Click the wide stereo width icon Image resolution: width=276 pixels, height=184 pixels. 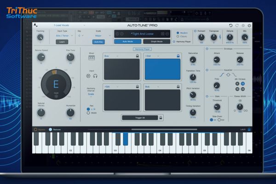(246, 110)
